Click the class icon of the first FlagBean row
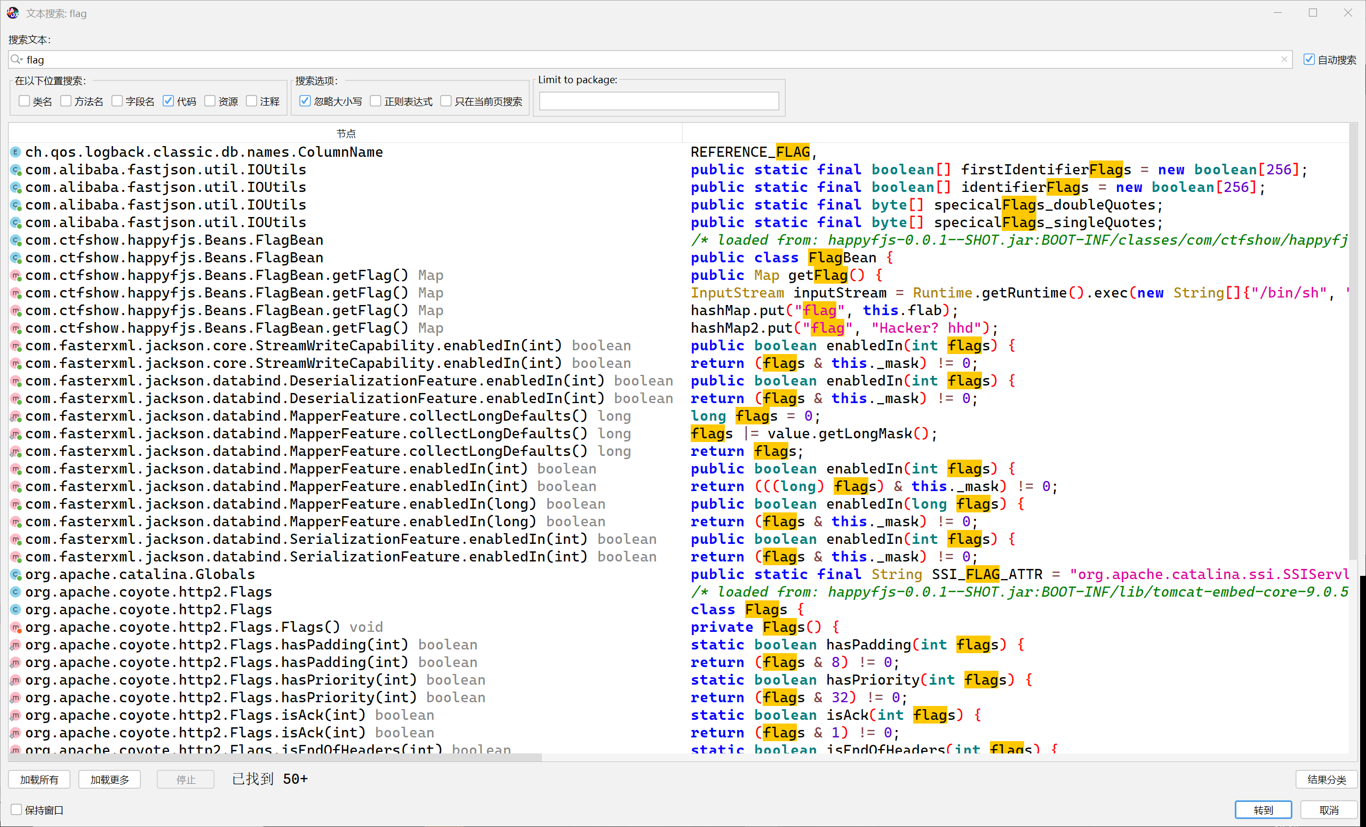The width and height of the screenshot is (1366, 827). pos(15,240)
